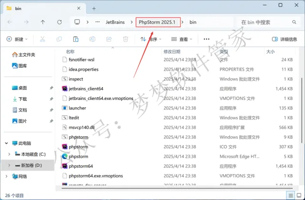Image resolution: width=305 pixels, height=200 pixels.
Task: Select the bin tab
Action: click(45, 9)
